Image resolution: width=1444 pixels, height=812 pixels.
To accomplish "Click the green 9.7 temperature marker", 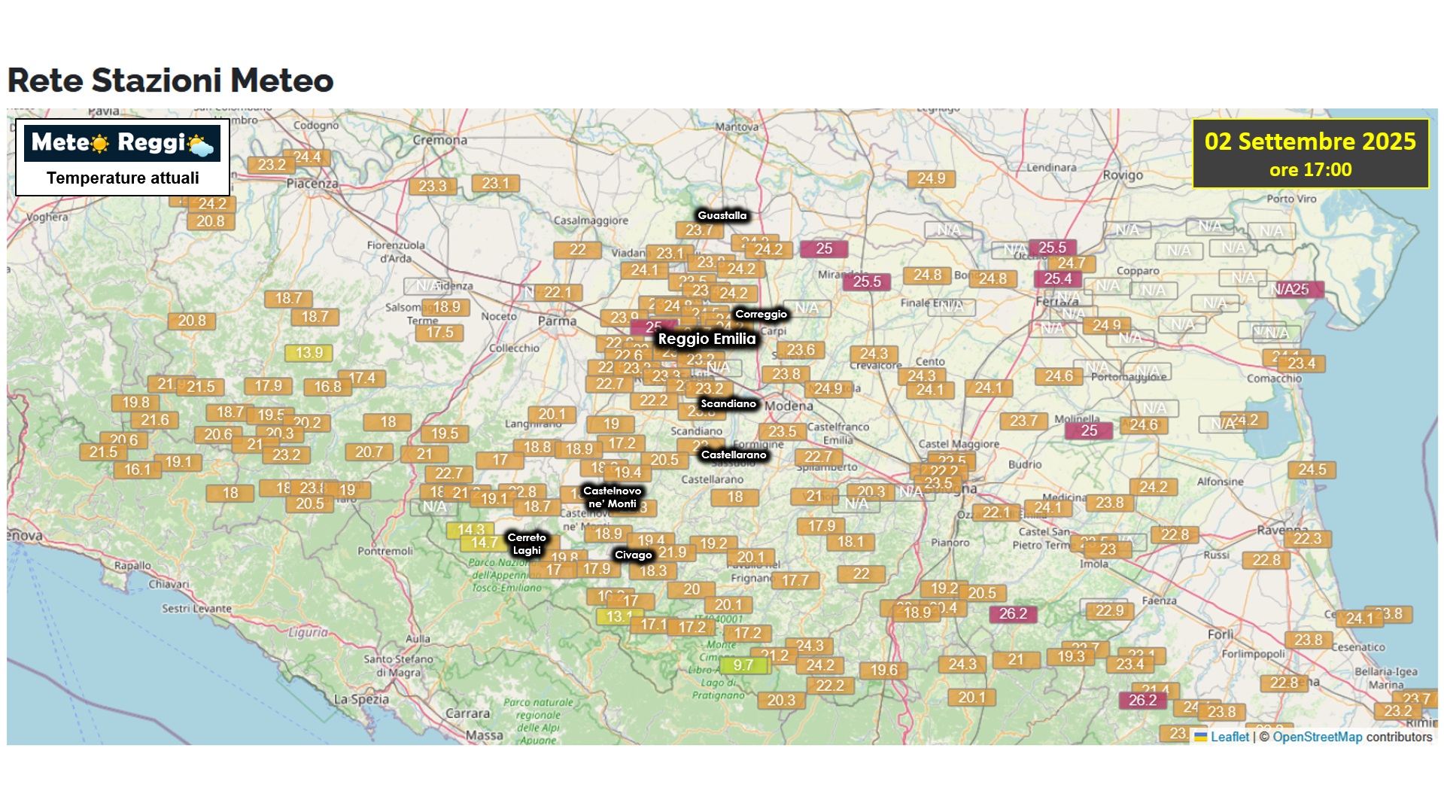I will [x=743, y=665].
